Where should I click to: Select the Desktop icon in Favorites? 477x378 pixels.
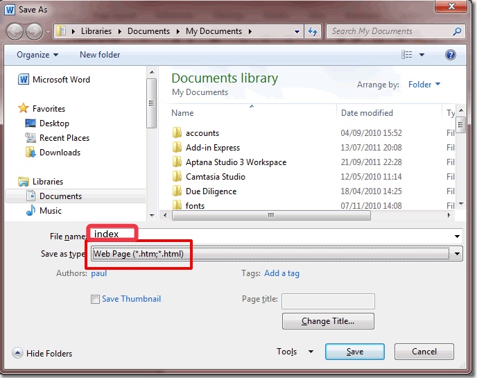tap(31, 123)
